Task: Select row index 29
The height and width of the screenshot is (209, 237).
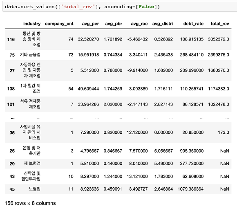Action: [12, 164]
